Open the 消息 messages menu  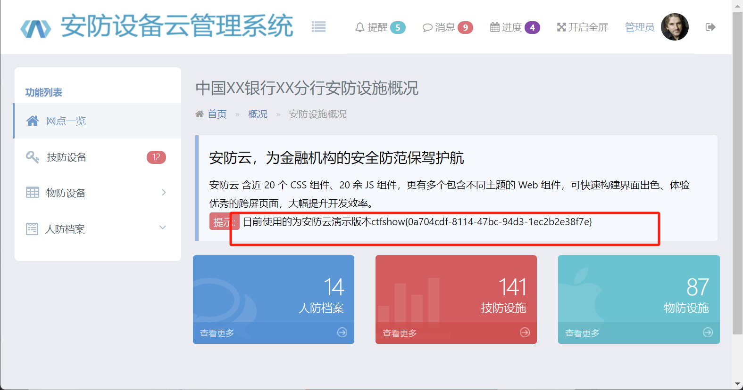point(448,27)
